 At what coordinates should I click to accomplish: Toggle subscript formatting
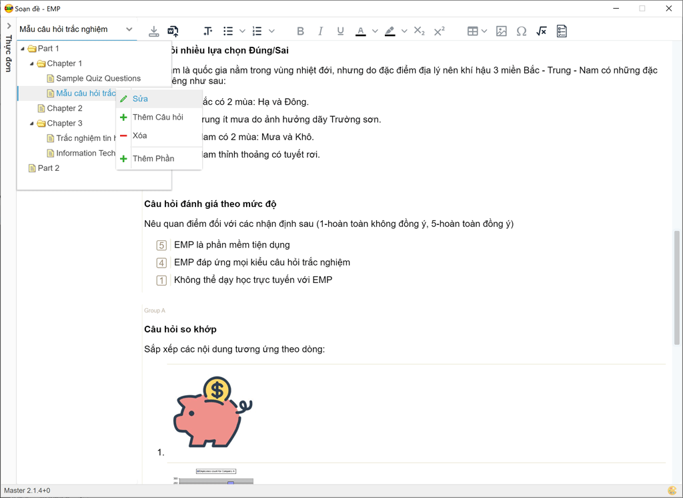point(419,31)
